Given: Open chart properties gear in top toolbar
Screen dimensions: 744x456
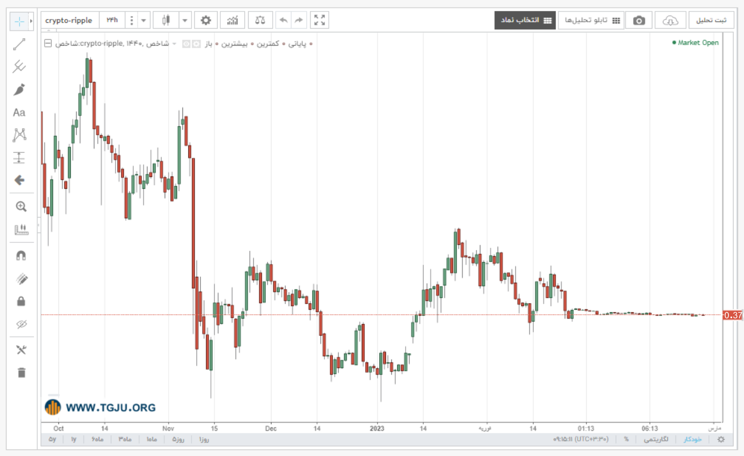Looking at the screenshot, I should click(x=206, y=21).
